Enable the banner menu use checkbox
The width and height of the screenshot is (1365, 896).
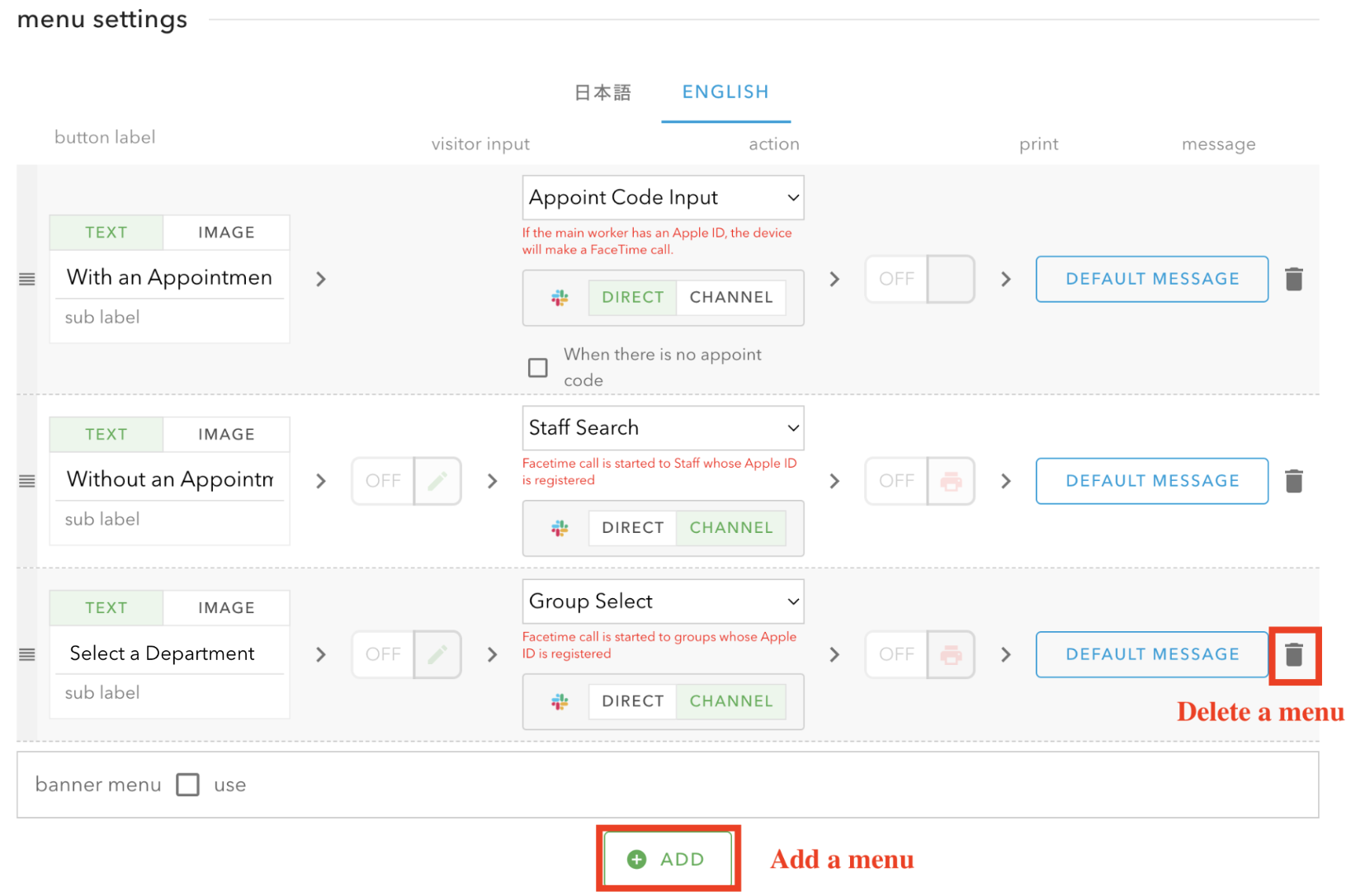coord(187,785)
